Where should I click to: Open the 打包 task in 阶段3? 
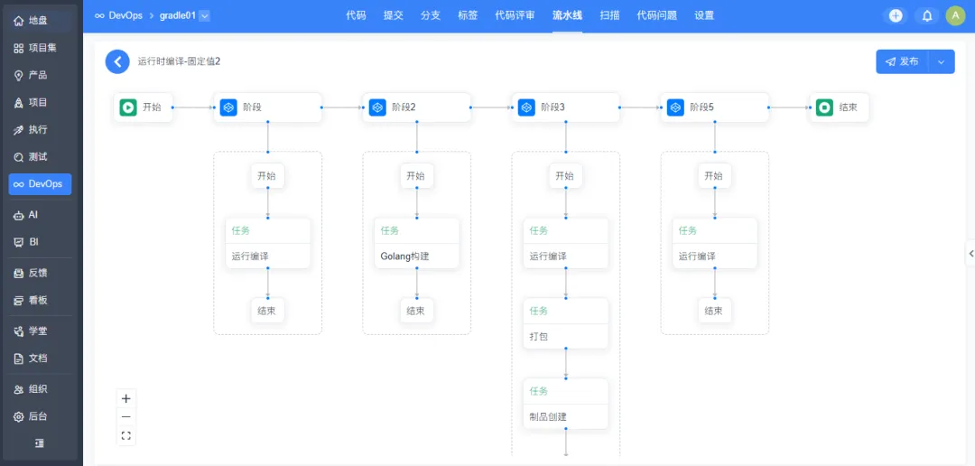coord(565,323)
